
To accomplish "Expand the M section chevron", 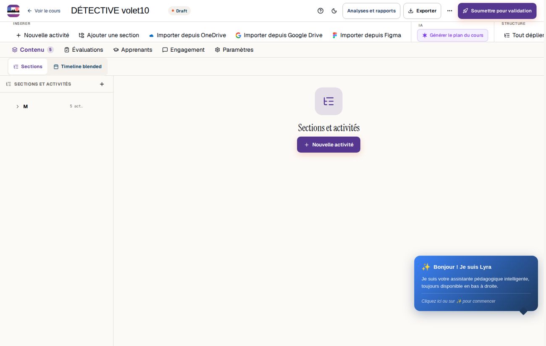I will click(x=17, y=106).
